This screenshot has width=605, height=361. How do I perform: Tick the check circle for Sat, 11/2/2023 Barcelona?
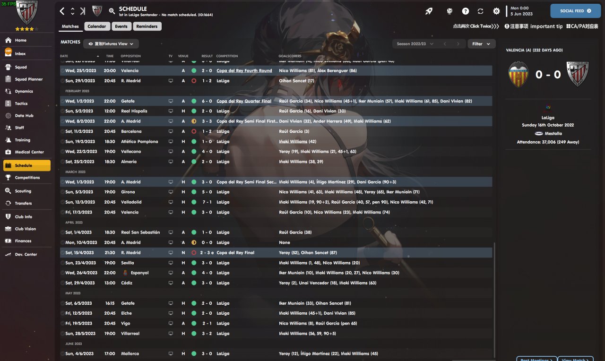coord(62,131)
